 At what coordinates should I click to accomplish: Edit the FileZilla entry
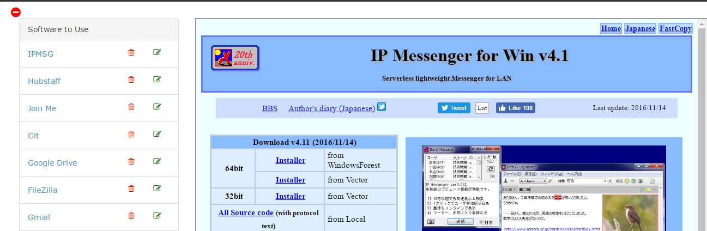coord(157,189)
